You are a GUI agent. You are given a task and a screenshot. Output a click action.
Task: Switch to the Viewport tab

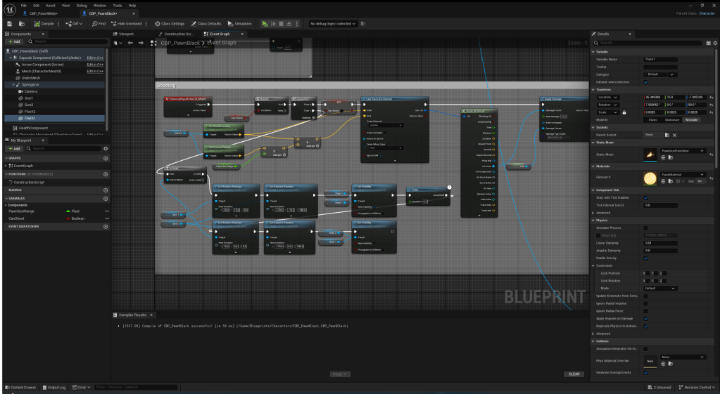click(x=125, y=34)
